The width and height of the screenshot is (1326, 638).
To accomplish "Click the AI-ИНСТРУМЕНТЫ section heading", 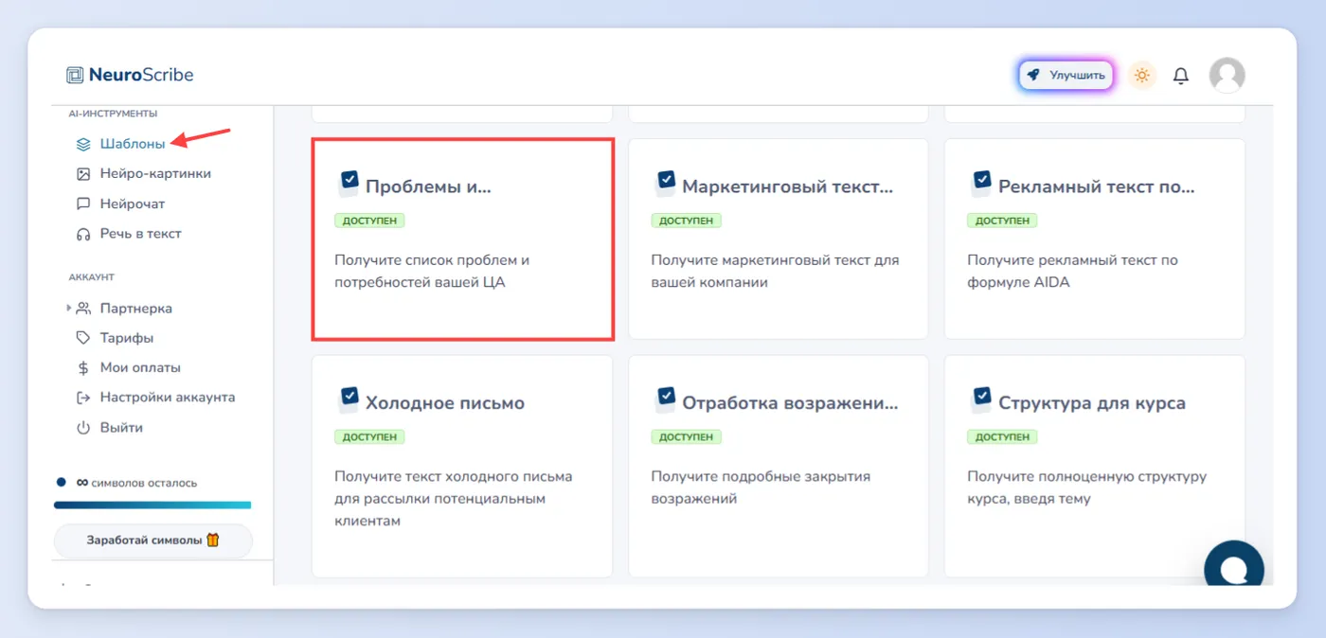I will coord(113,114).
